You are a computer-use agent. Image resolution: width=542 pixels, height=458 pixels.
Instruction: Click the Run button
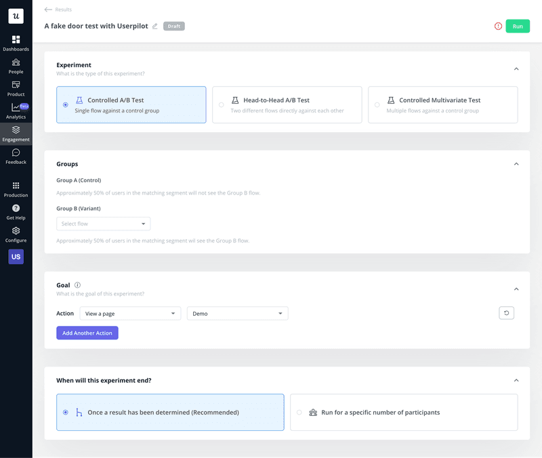[518, 26]
